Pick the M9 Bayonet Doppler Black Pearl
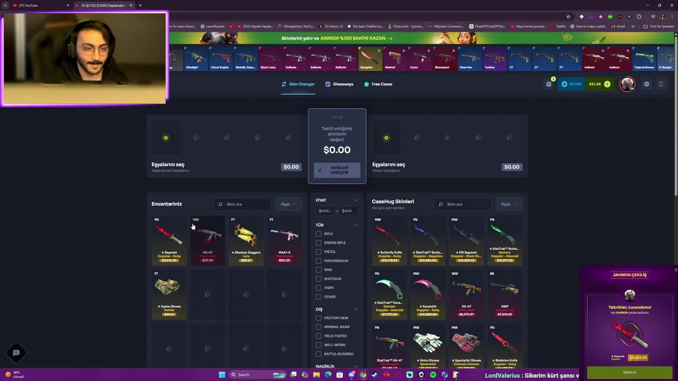The image size is (678, 381). tap(466, 240)
